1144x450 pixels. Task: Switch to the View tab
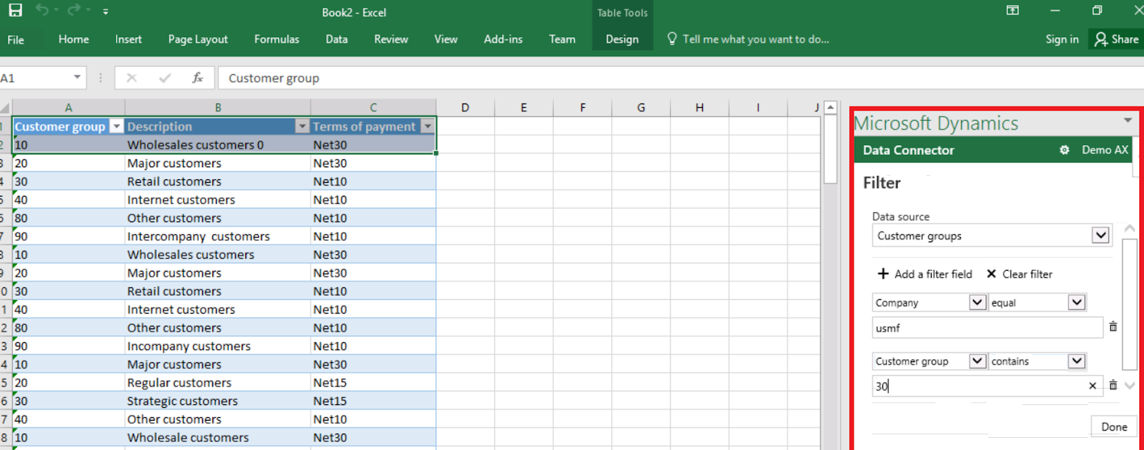[445, 39]
